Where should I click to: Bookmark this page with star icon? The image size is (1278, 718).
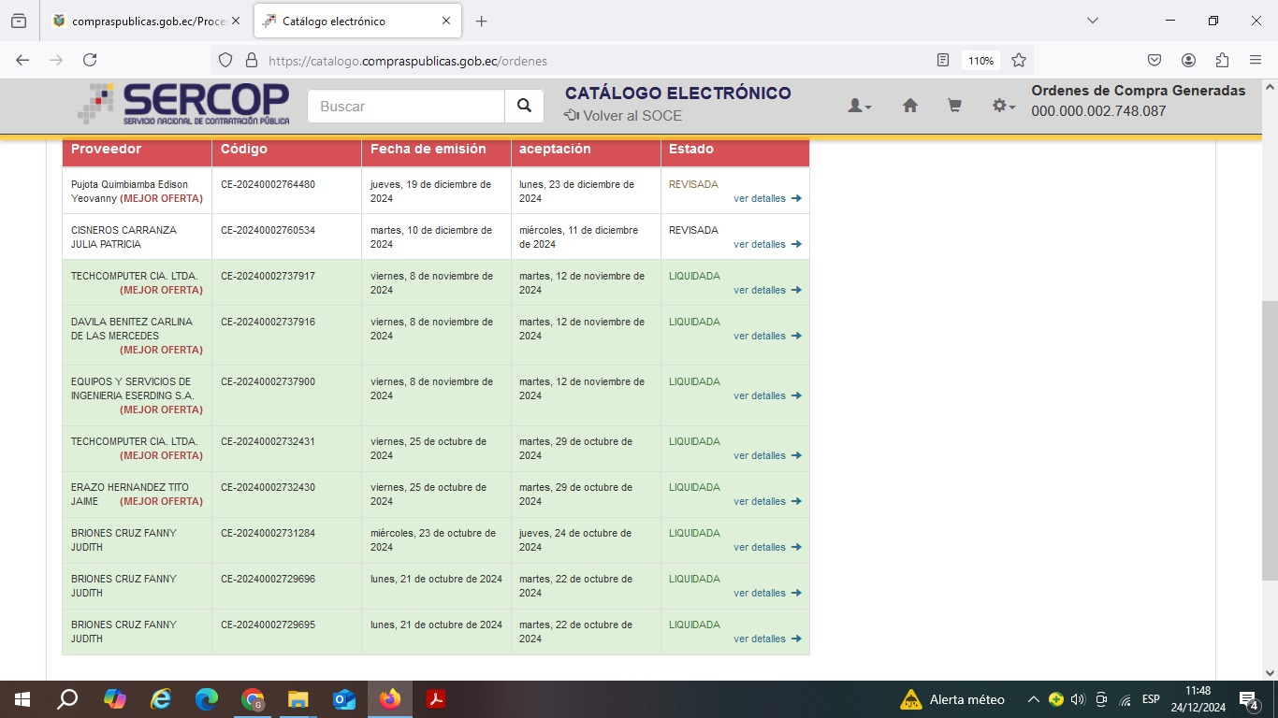(1019, 60)
